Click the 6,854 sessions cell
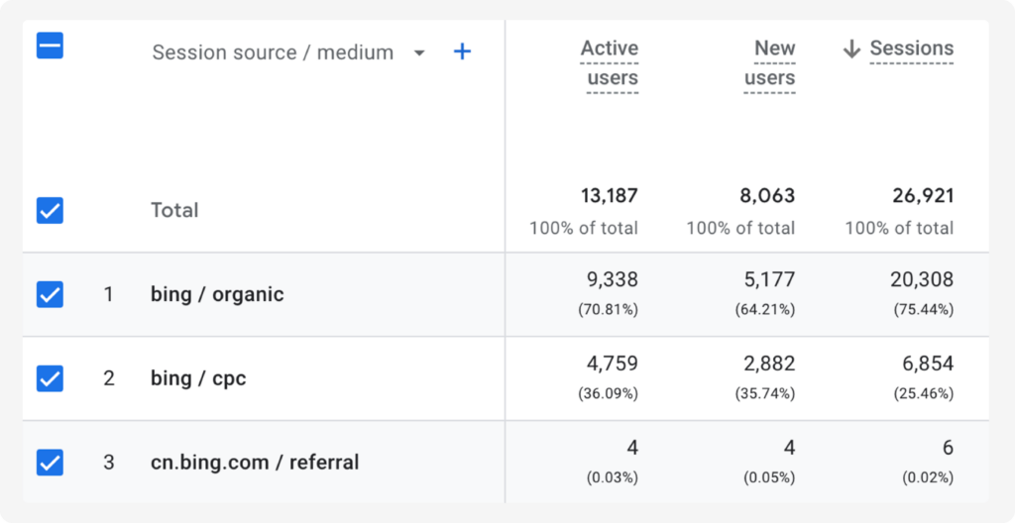This screenshot has width=1015, height=523. [928, 364]
